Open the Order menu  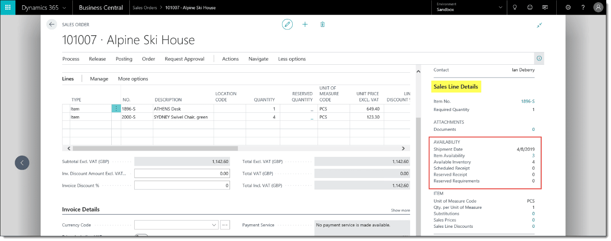[x=148, y=59]
